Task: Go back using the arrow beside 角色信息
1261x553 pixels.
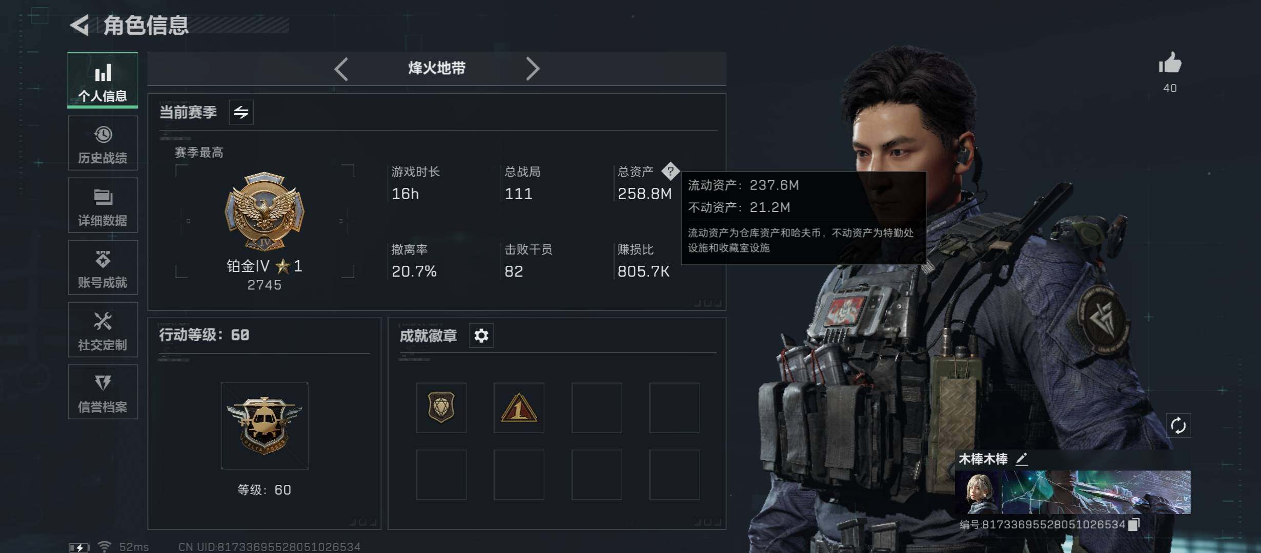Action: [80, 25]
